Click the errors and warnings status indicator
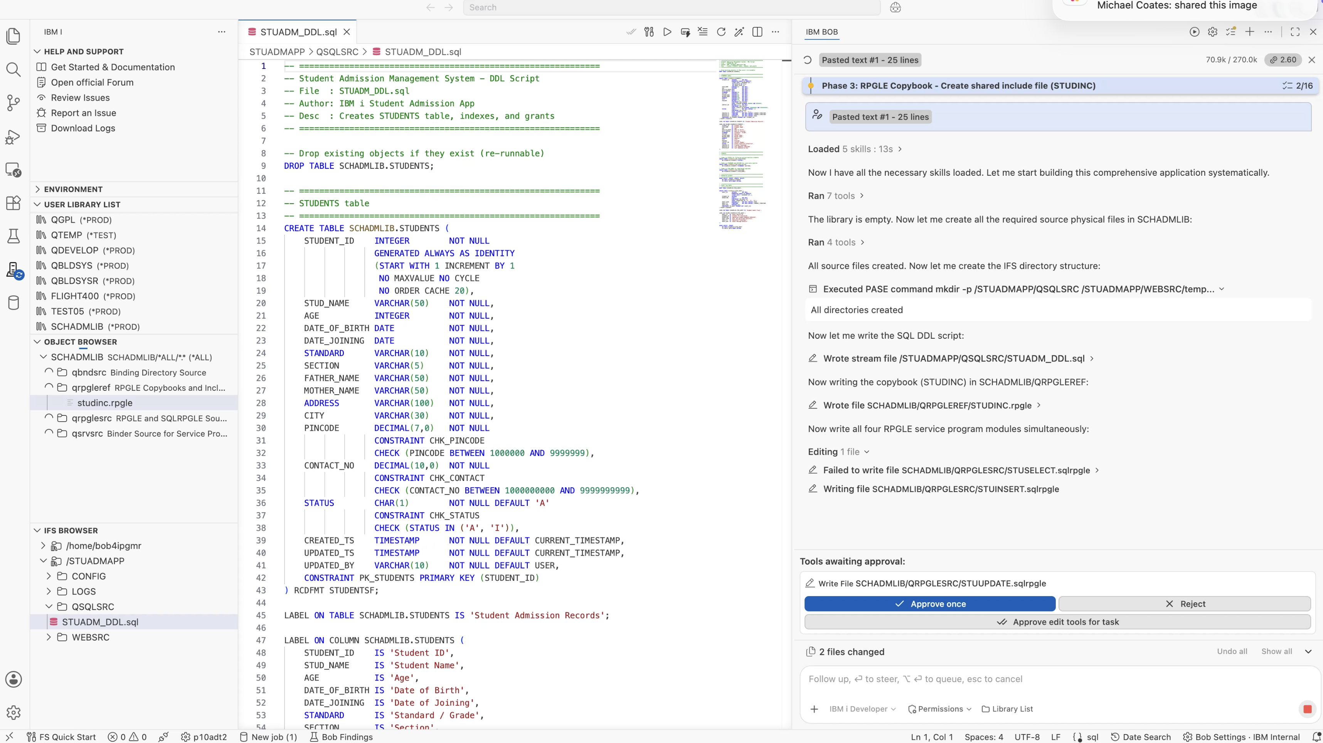Viewport: 1323px width, 743px height. tap(127, 737)
